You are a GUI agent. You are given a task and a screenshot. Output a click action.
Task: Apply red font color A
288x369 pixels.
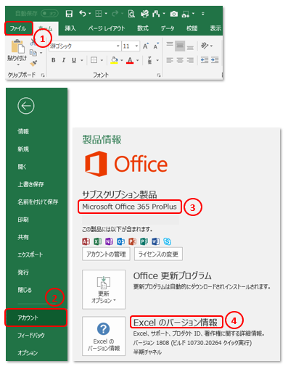(130, 60)
